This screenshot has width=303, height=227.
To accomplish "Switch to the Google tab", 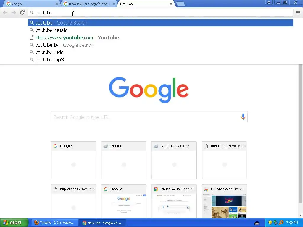I will [32, 4].
